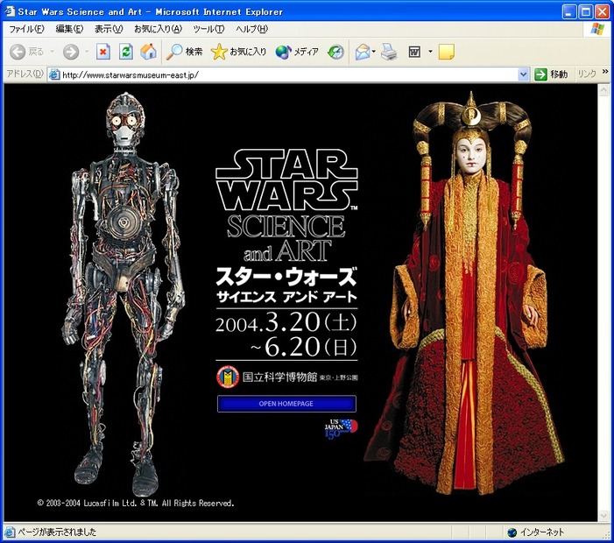Click the Mail envelope toolbar icon
Screen dimensions: 614x543
tap(363, 52)
